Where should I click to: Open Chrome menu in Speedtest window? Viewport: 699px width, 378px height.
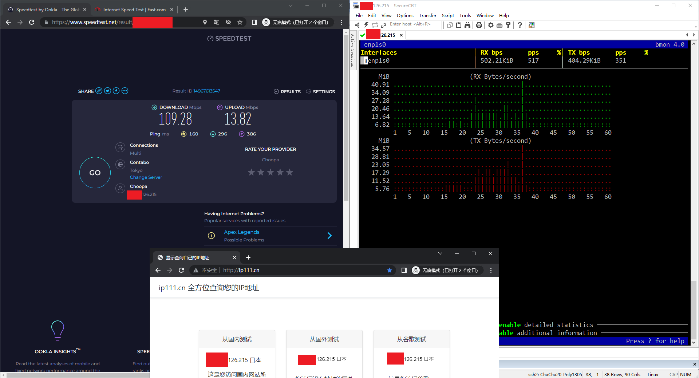pyautogui.click(x=341, y=22)
